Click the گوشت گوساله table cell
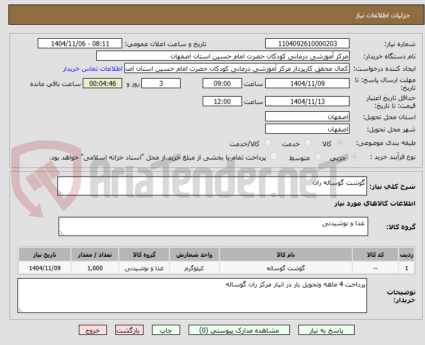This screenshot has height=345, width=425. [286, 268]
